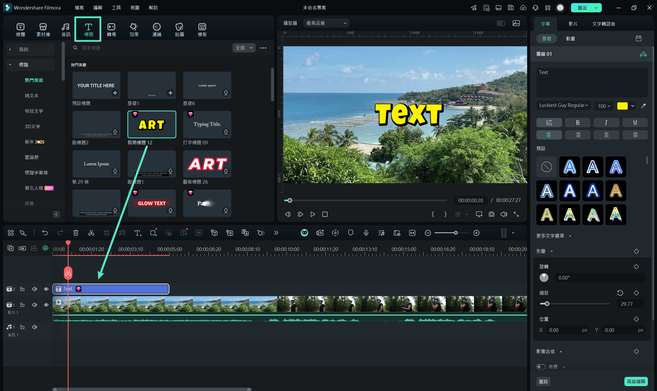Click the scissors split icon in timeline toolbar
The width and height of the screenshot is (657, 391).
(91, 233)
